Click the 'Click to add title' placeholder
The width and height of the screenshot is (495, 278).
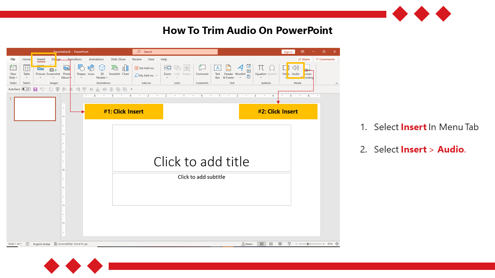coord(201,148)
